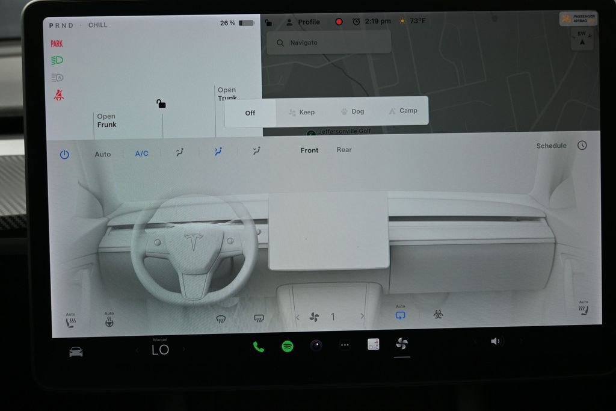Switch to the Front climate tab
The width and height of the screenshot is (616, 411).
coord(310,150)
